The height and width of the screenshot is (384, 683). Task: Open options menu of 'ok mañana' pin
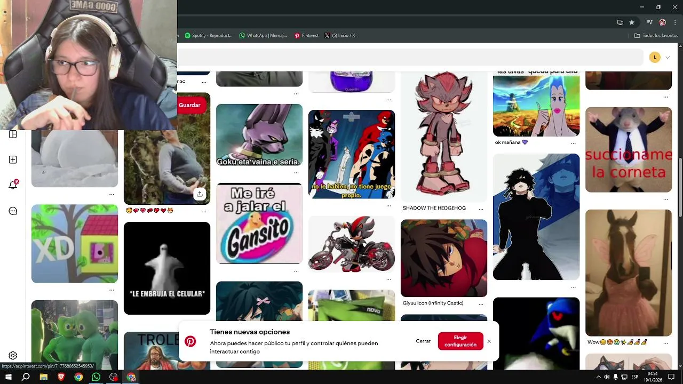pyautogui.click(x=573, y=143)
